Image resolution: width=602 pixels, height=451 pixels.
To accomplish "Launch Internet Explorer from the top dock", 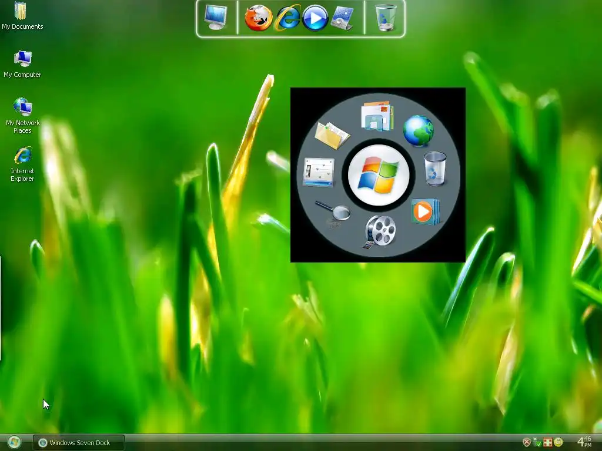I will pyautogui.click(x=287, y=17).
